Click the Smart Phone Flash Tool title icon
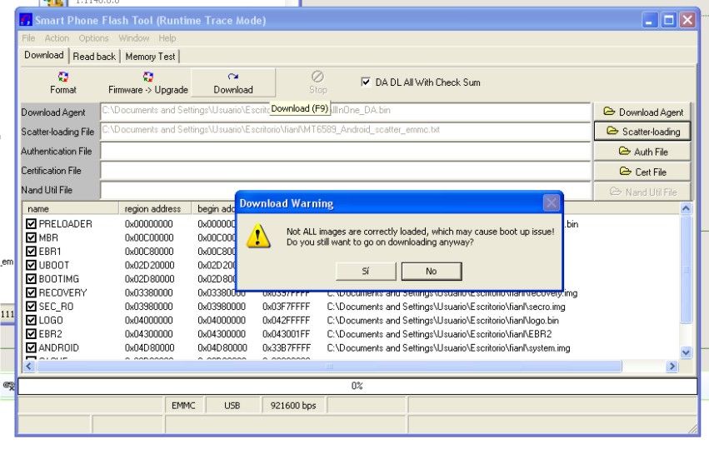This screenshot has height=454, width=709. pos(26,20)
